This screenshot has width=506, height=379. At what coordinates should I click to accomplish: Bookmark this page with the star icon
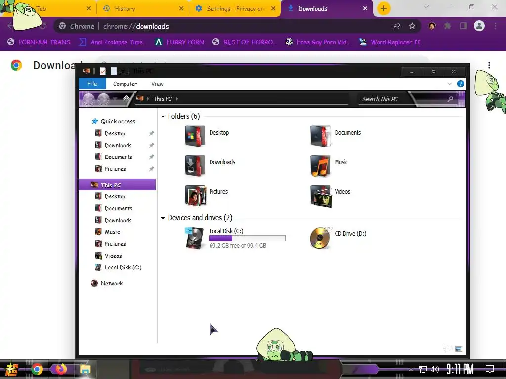coord(412,26)
